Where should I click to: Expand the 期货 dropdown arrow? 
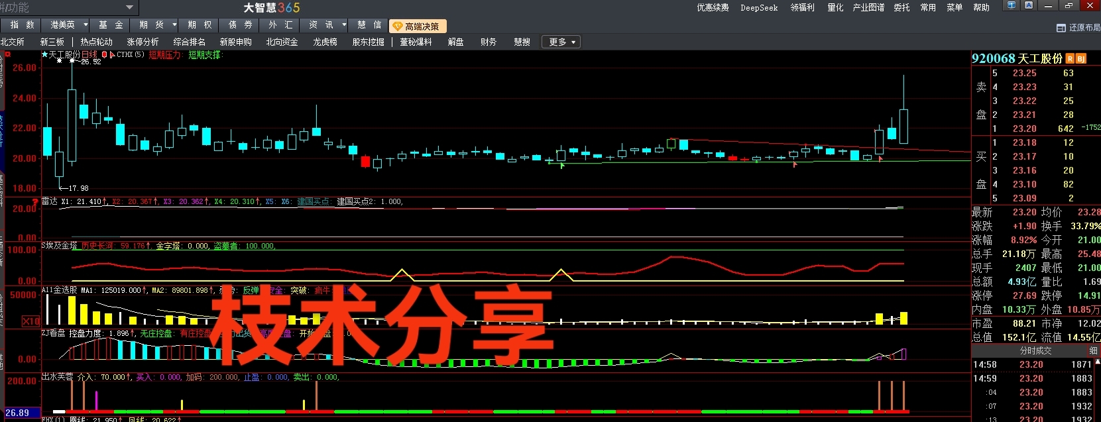coord(174,25)
